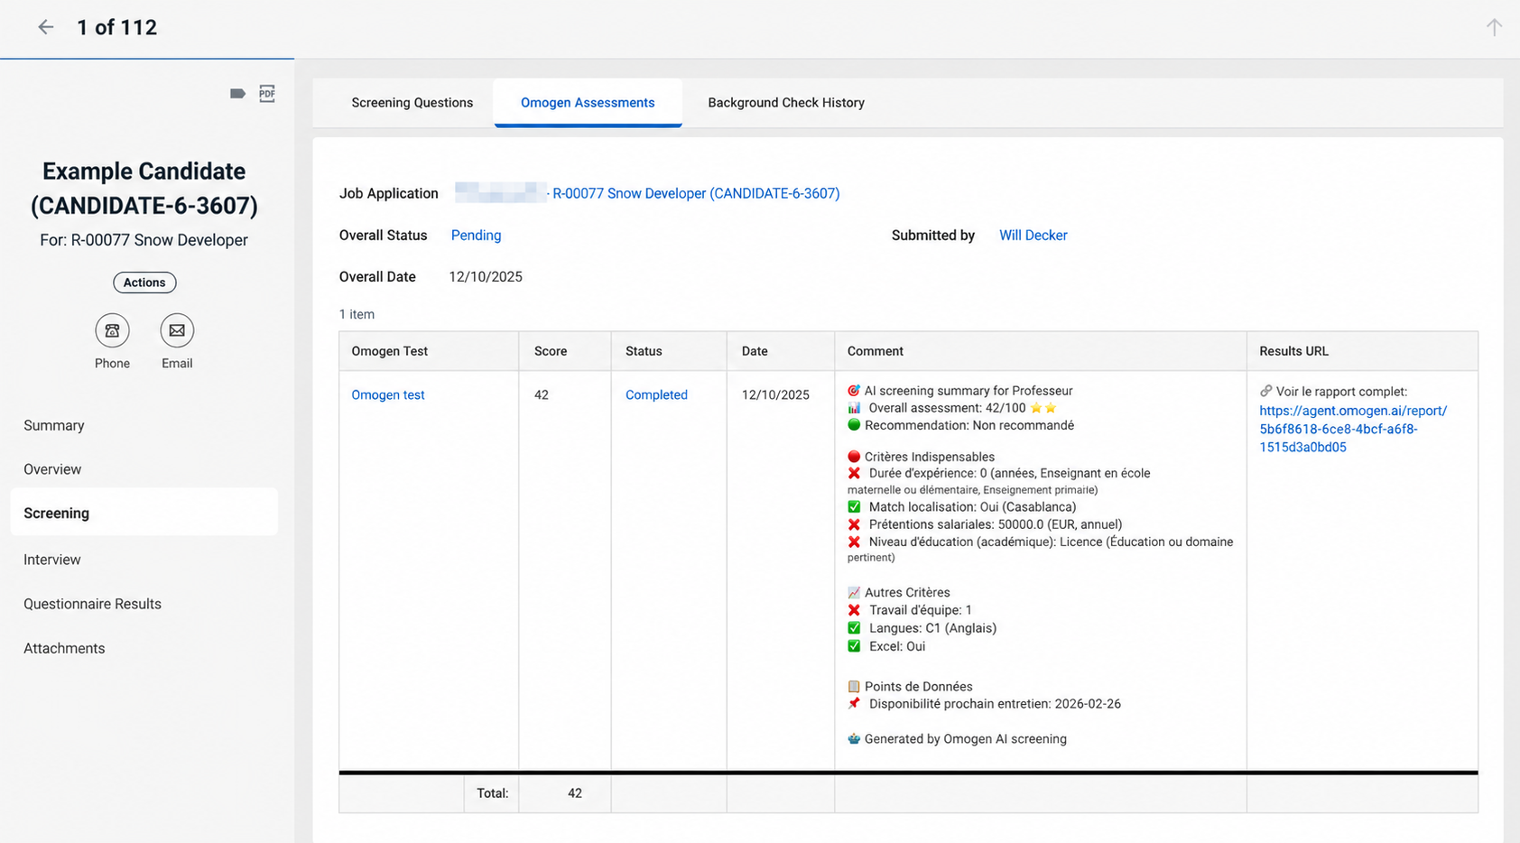Open Overview section in sidebar
This screenshot has width=1520, height=843.
click(52, 469)
